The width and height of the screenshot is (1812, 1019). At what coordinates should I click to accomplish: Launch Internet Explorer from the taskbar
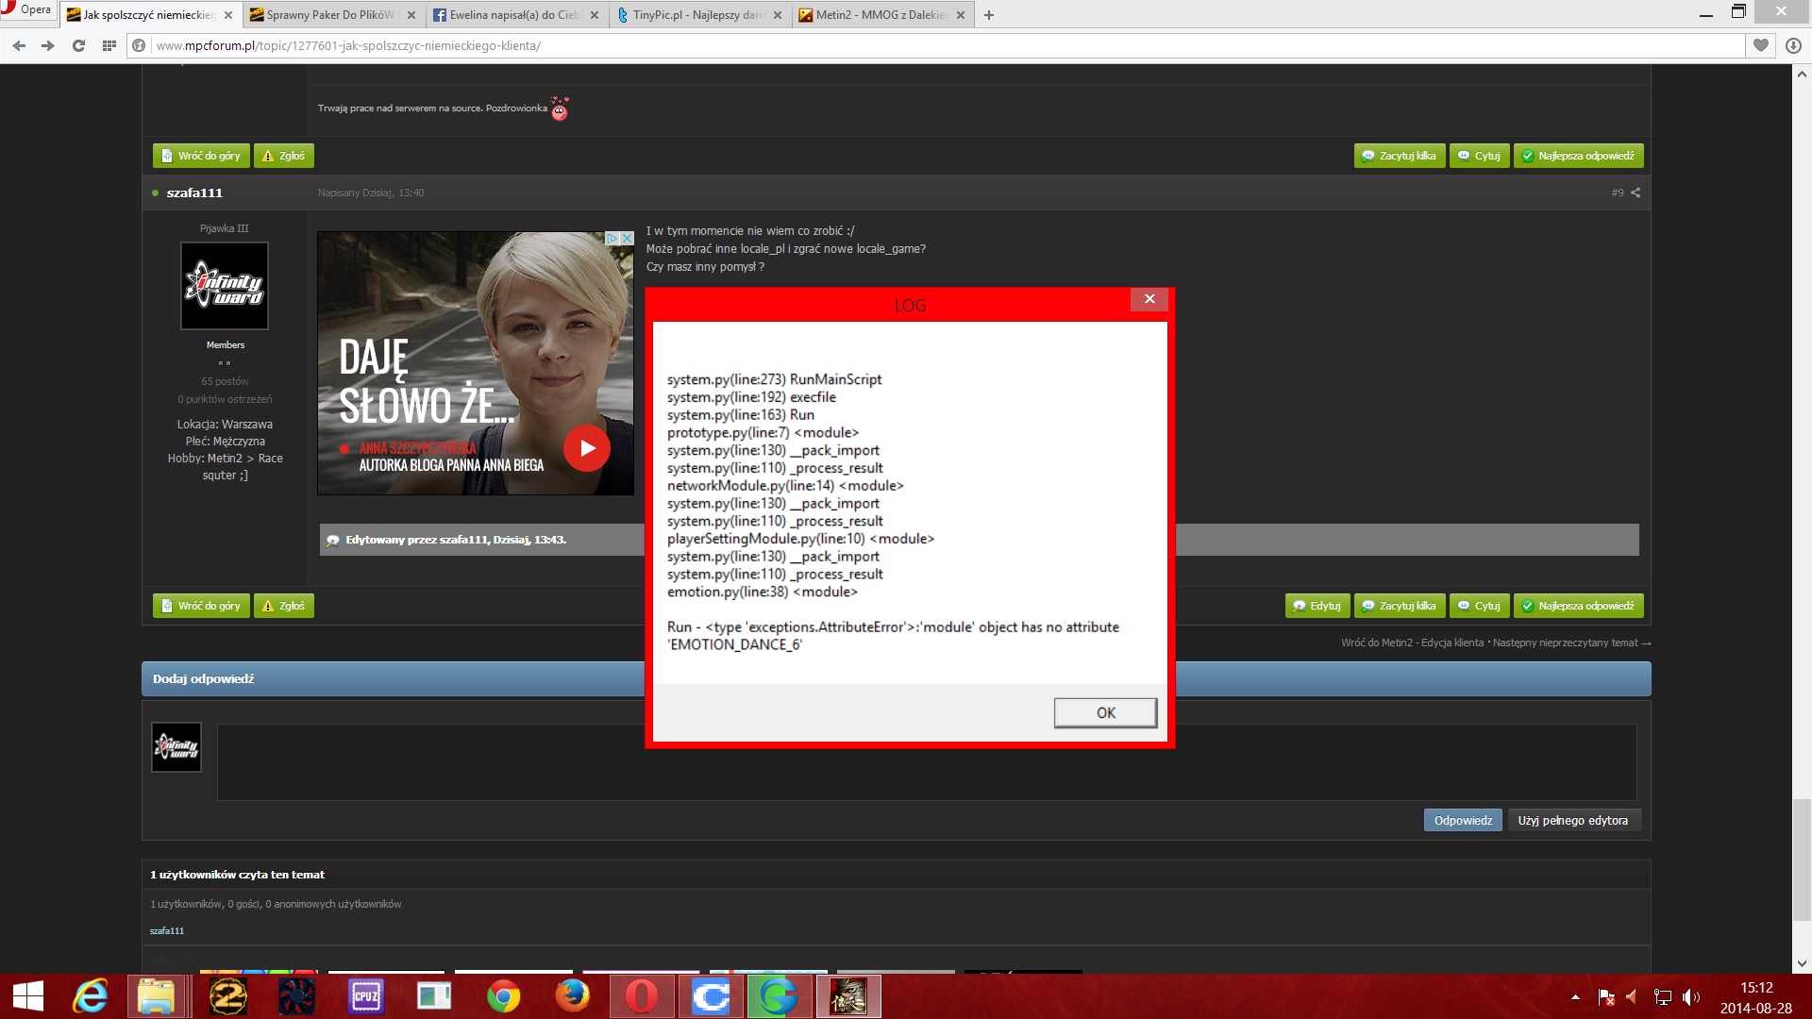click(91, 996)
